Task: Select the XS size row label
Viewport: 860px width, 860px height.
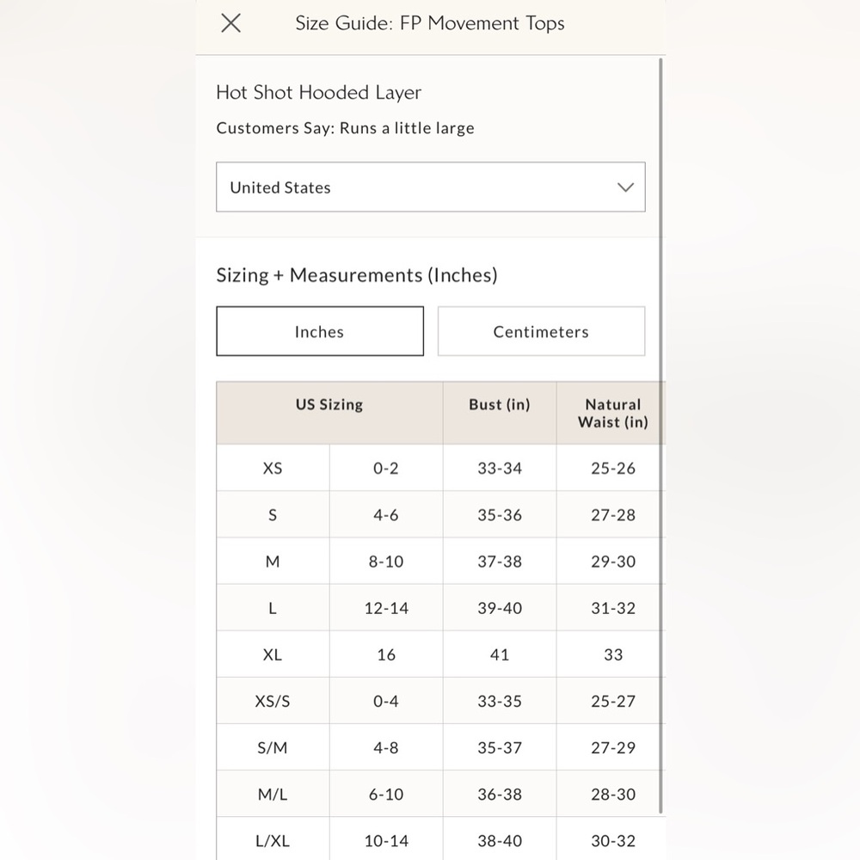Action: tap(273, 469)
